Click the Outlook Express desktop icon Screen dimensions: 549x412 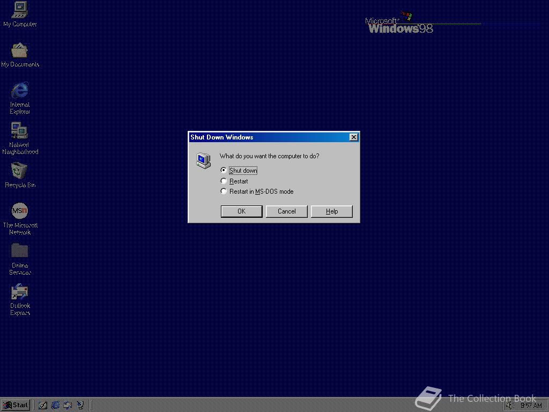[x=20, y=299]
